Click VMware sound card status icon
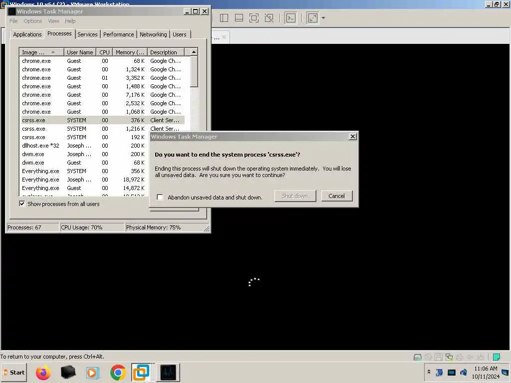 (x=470, y=357)
